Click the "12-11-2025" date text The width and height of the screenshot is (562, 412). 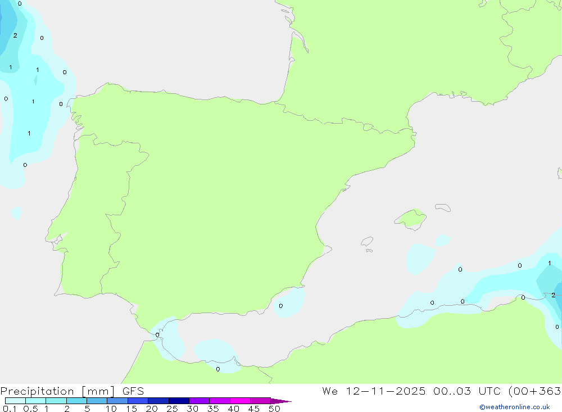[x=386, y=391]
